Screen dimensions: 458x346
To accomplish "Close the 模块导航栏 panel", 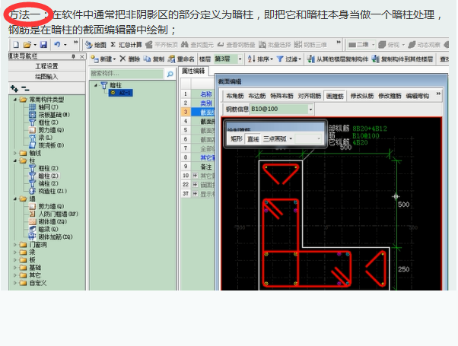I will tap(82, 56).
